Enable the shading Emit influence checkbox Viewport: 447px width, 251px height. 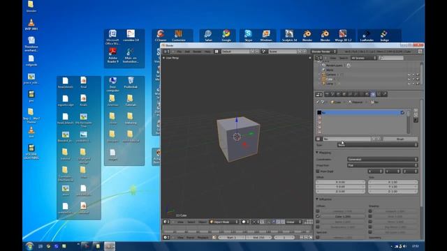pyautogui.click(x=370, y=216)
